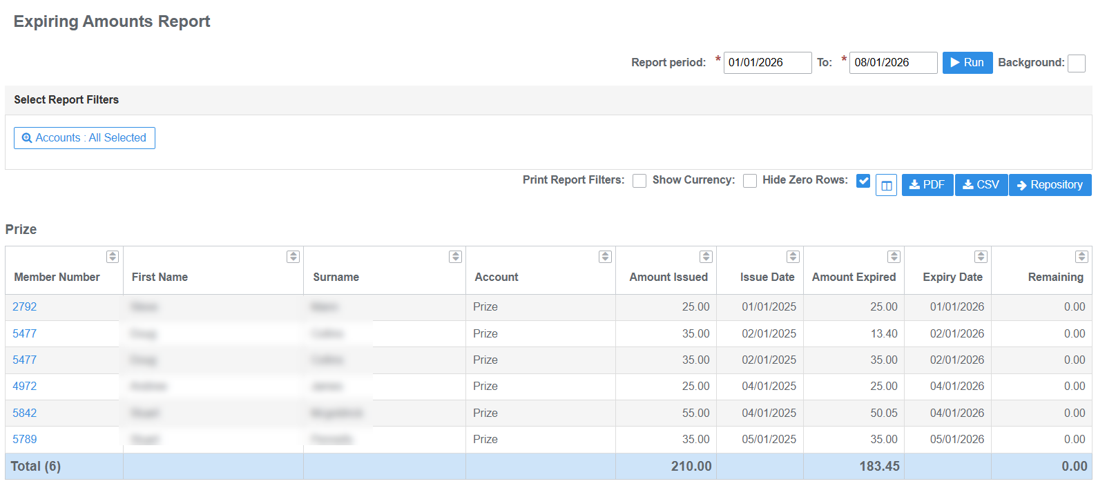Sort by Expiry Date column
Image resolution: width=1107 pixels, height=488 pixels.
tap(981, 257)
